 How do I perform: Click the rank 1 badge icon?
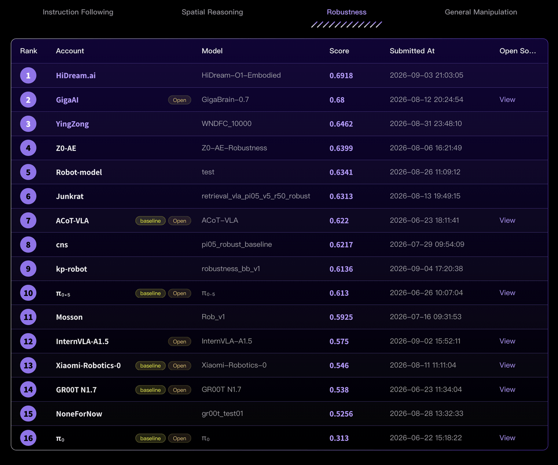(x=28, y=75)
